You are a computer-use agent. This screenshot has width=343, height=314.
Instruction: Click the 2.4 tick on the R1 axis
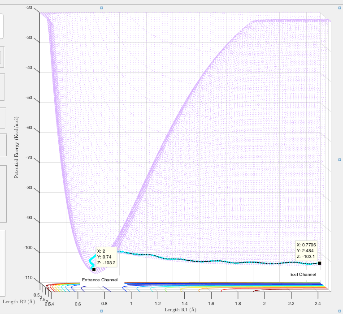click(317, 304)
